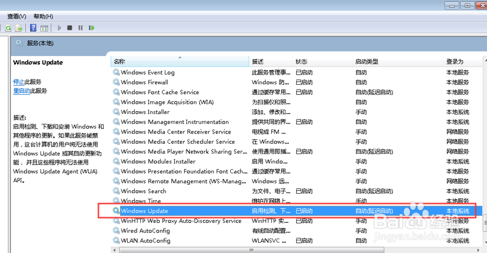Image resolution: width=487 pixels, height=253 pixels.
Task: Open the Help toolbar icon
Action: point(33,28)
